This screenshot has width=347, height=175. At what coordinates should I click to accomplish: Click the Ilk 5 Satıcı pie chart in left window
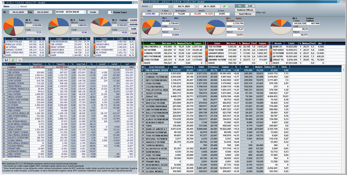[59, 27]
